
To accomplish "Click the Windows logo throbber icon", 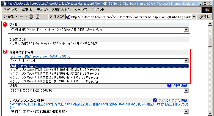I will (x=207, y=10).
